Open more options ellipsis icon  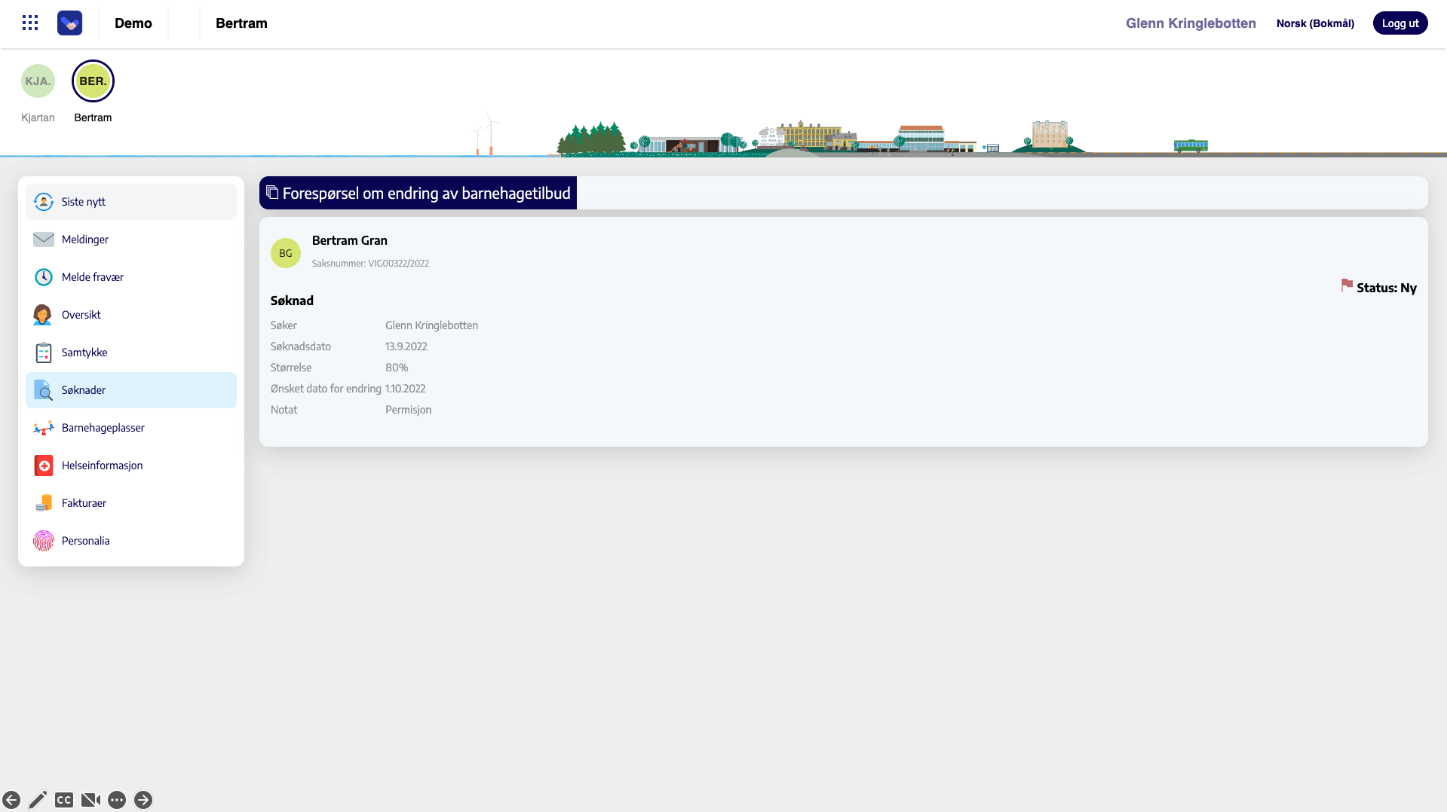coord(117,799)
